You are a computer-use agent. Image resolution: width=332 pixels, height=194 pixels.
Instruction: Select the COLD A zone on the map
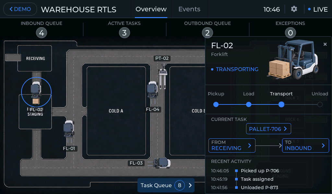[116, 111]
